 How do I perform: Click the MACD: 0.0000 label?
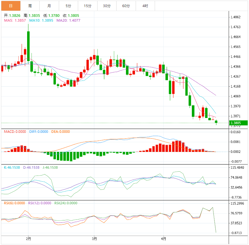click(x=15, y=132)
